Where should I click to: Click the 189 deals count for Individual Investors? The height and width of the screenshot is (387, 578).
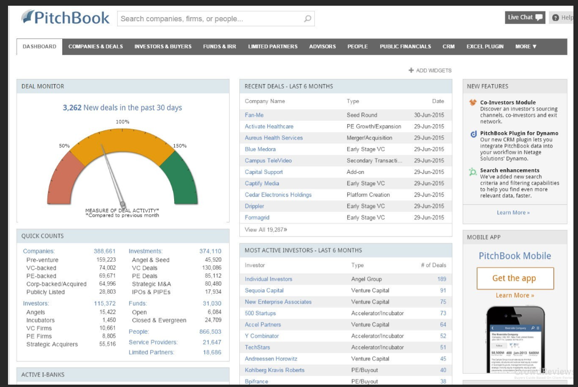click(441, 279)
